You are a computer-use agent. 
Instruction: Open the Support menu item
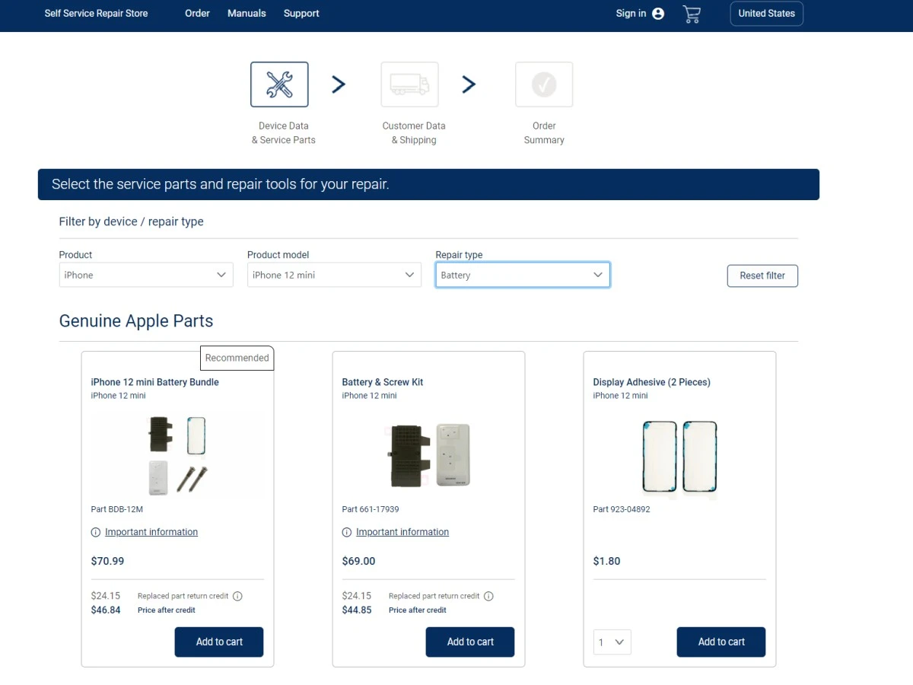(x=301, y=14)
